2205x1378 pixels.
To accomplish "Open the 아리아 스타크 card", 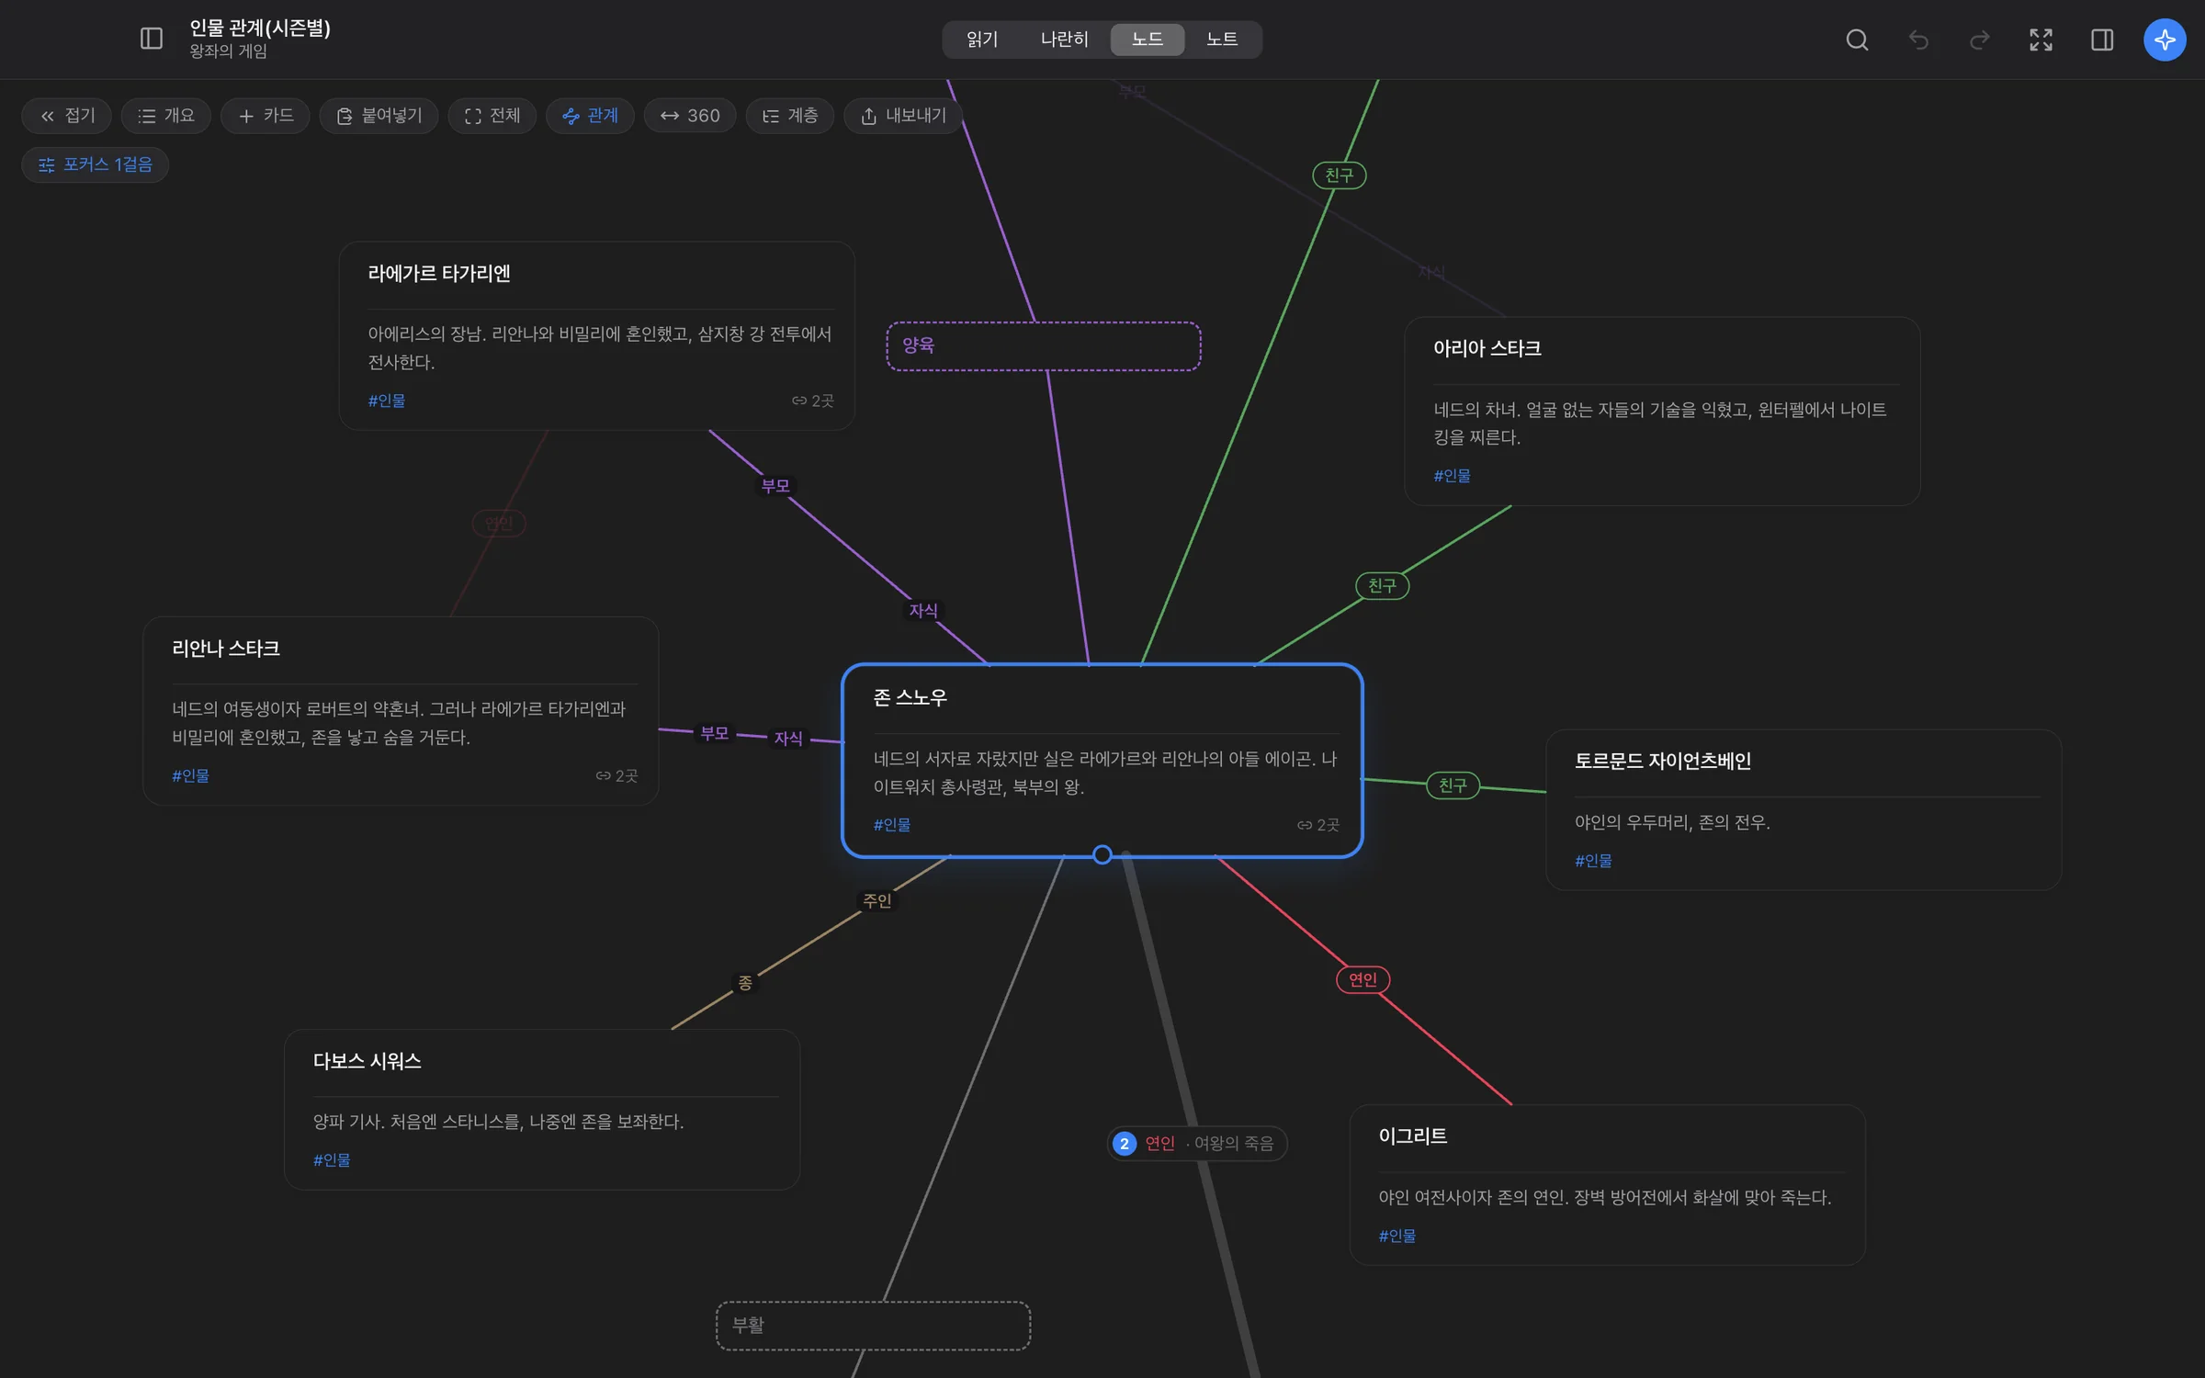I will point(1662,411).
